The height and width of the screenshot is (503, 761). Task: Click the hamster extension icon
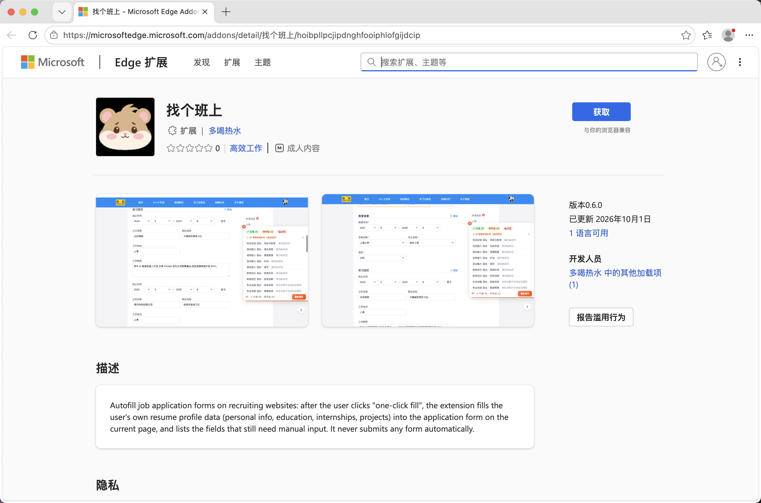pyautogui.click(x=125, y=127)
